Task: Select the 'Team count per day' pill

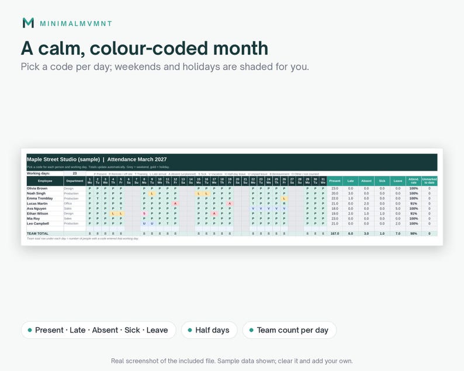Action: coord(289,330)
